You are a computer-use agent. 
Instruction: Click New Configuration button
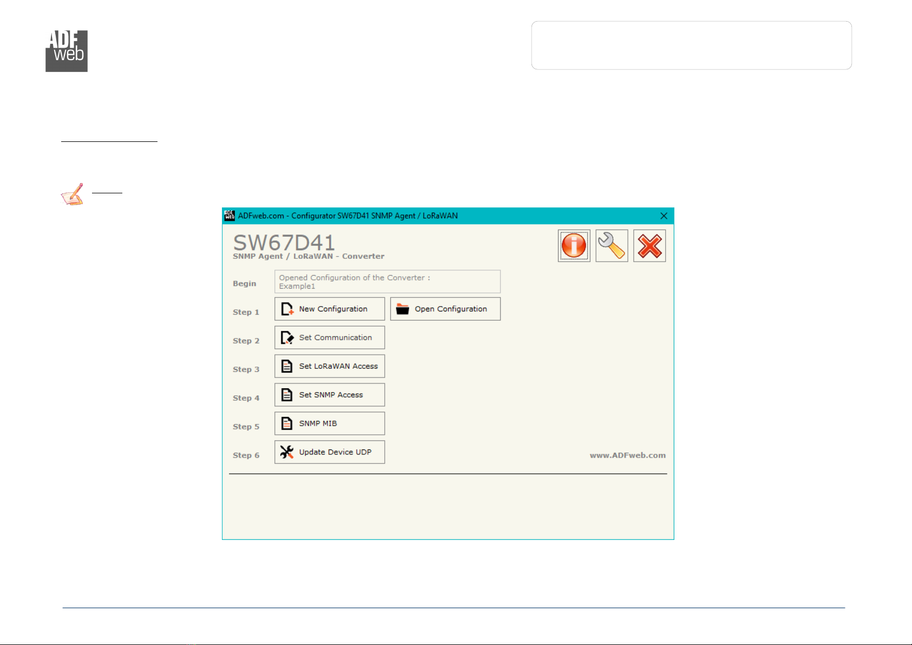(x=330, y=309)
